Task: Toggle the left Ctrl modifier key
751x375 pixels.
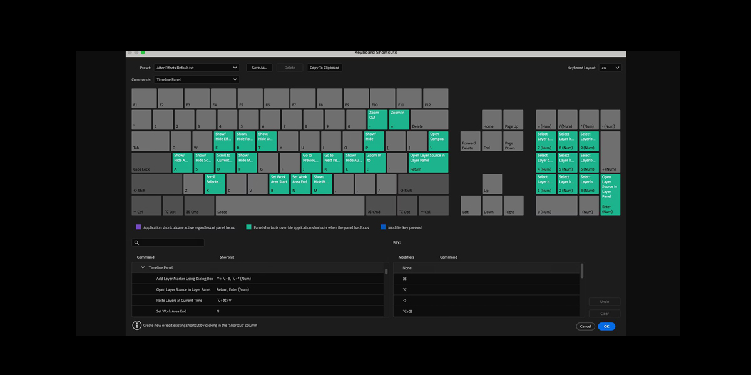Action: point(146,206)
